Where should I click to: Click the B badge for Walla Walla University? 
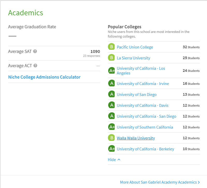click(x=112, y=138)
